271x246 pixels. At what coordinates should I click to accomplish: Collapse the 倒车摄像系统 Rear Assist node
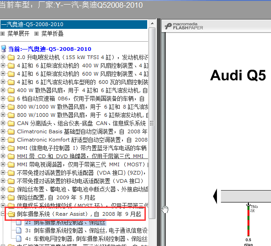[3, 214]
